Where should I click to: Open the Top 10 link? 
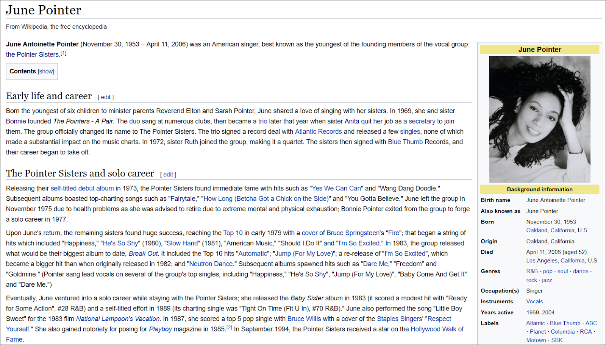(233, 233)
